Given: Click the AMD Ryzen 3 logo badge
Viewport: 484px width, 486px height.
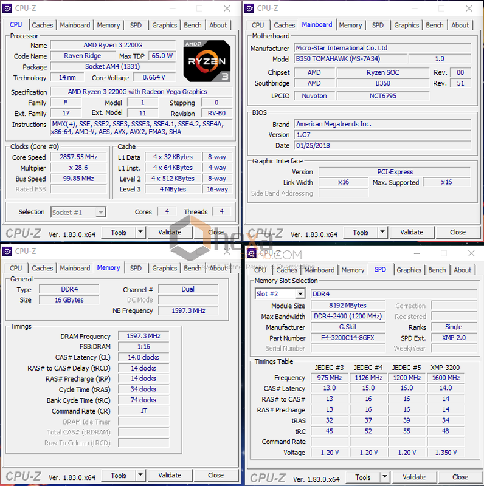Looking at the screenshot, I should pyautogui.click(x=207, y=61).
